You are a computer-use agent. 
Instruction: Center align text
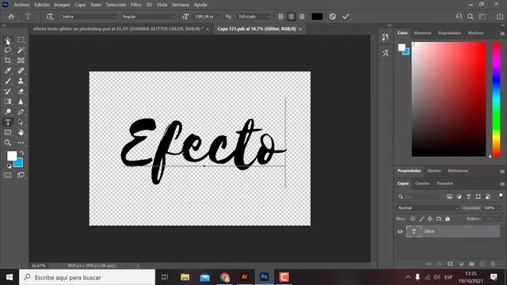click(x=292, y=17)
